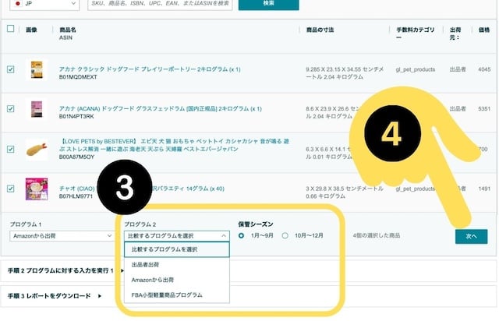
Task: Select the 10月〜12月 storage season radio
Action: tap(285, 235)
